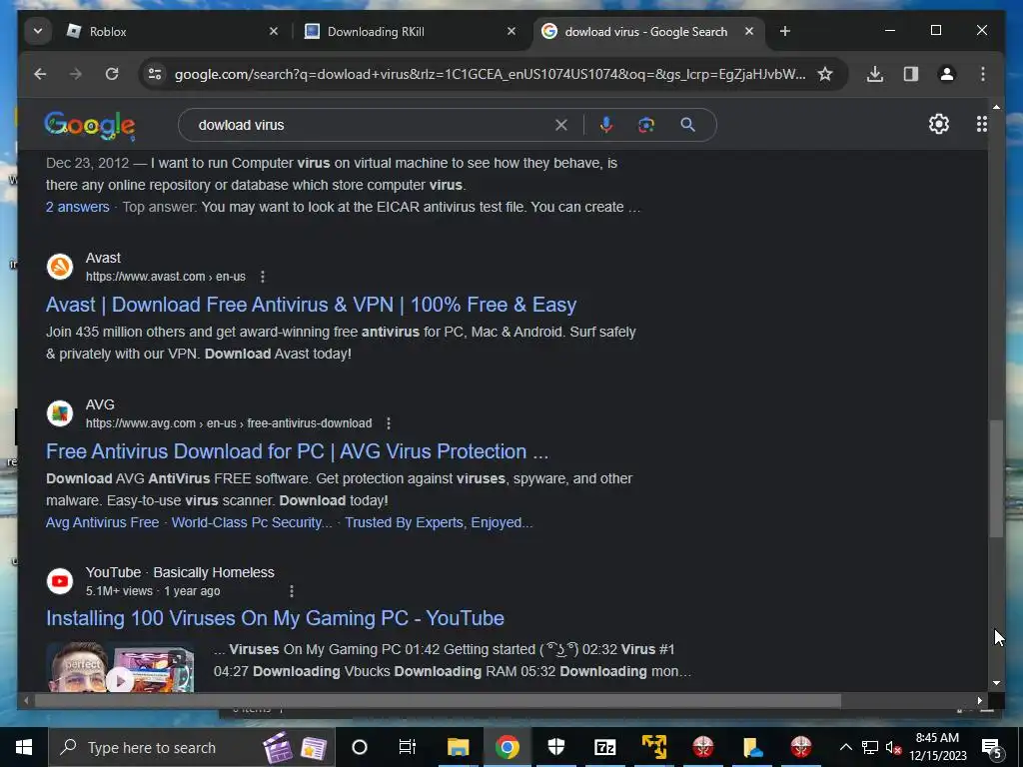The height and width of the screenshot is (767, 1023).
Task: Click the AVG URL breadcrumb text
Action: coord(229,423)
